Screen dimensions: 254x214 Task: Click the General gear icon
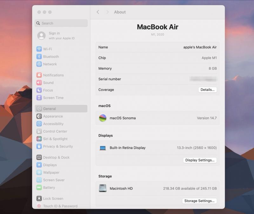point(39,109)
